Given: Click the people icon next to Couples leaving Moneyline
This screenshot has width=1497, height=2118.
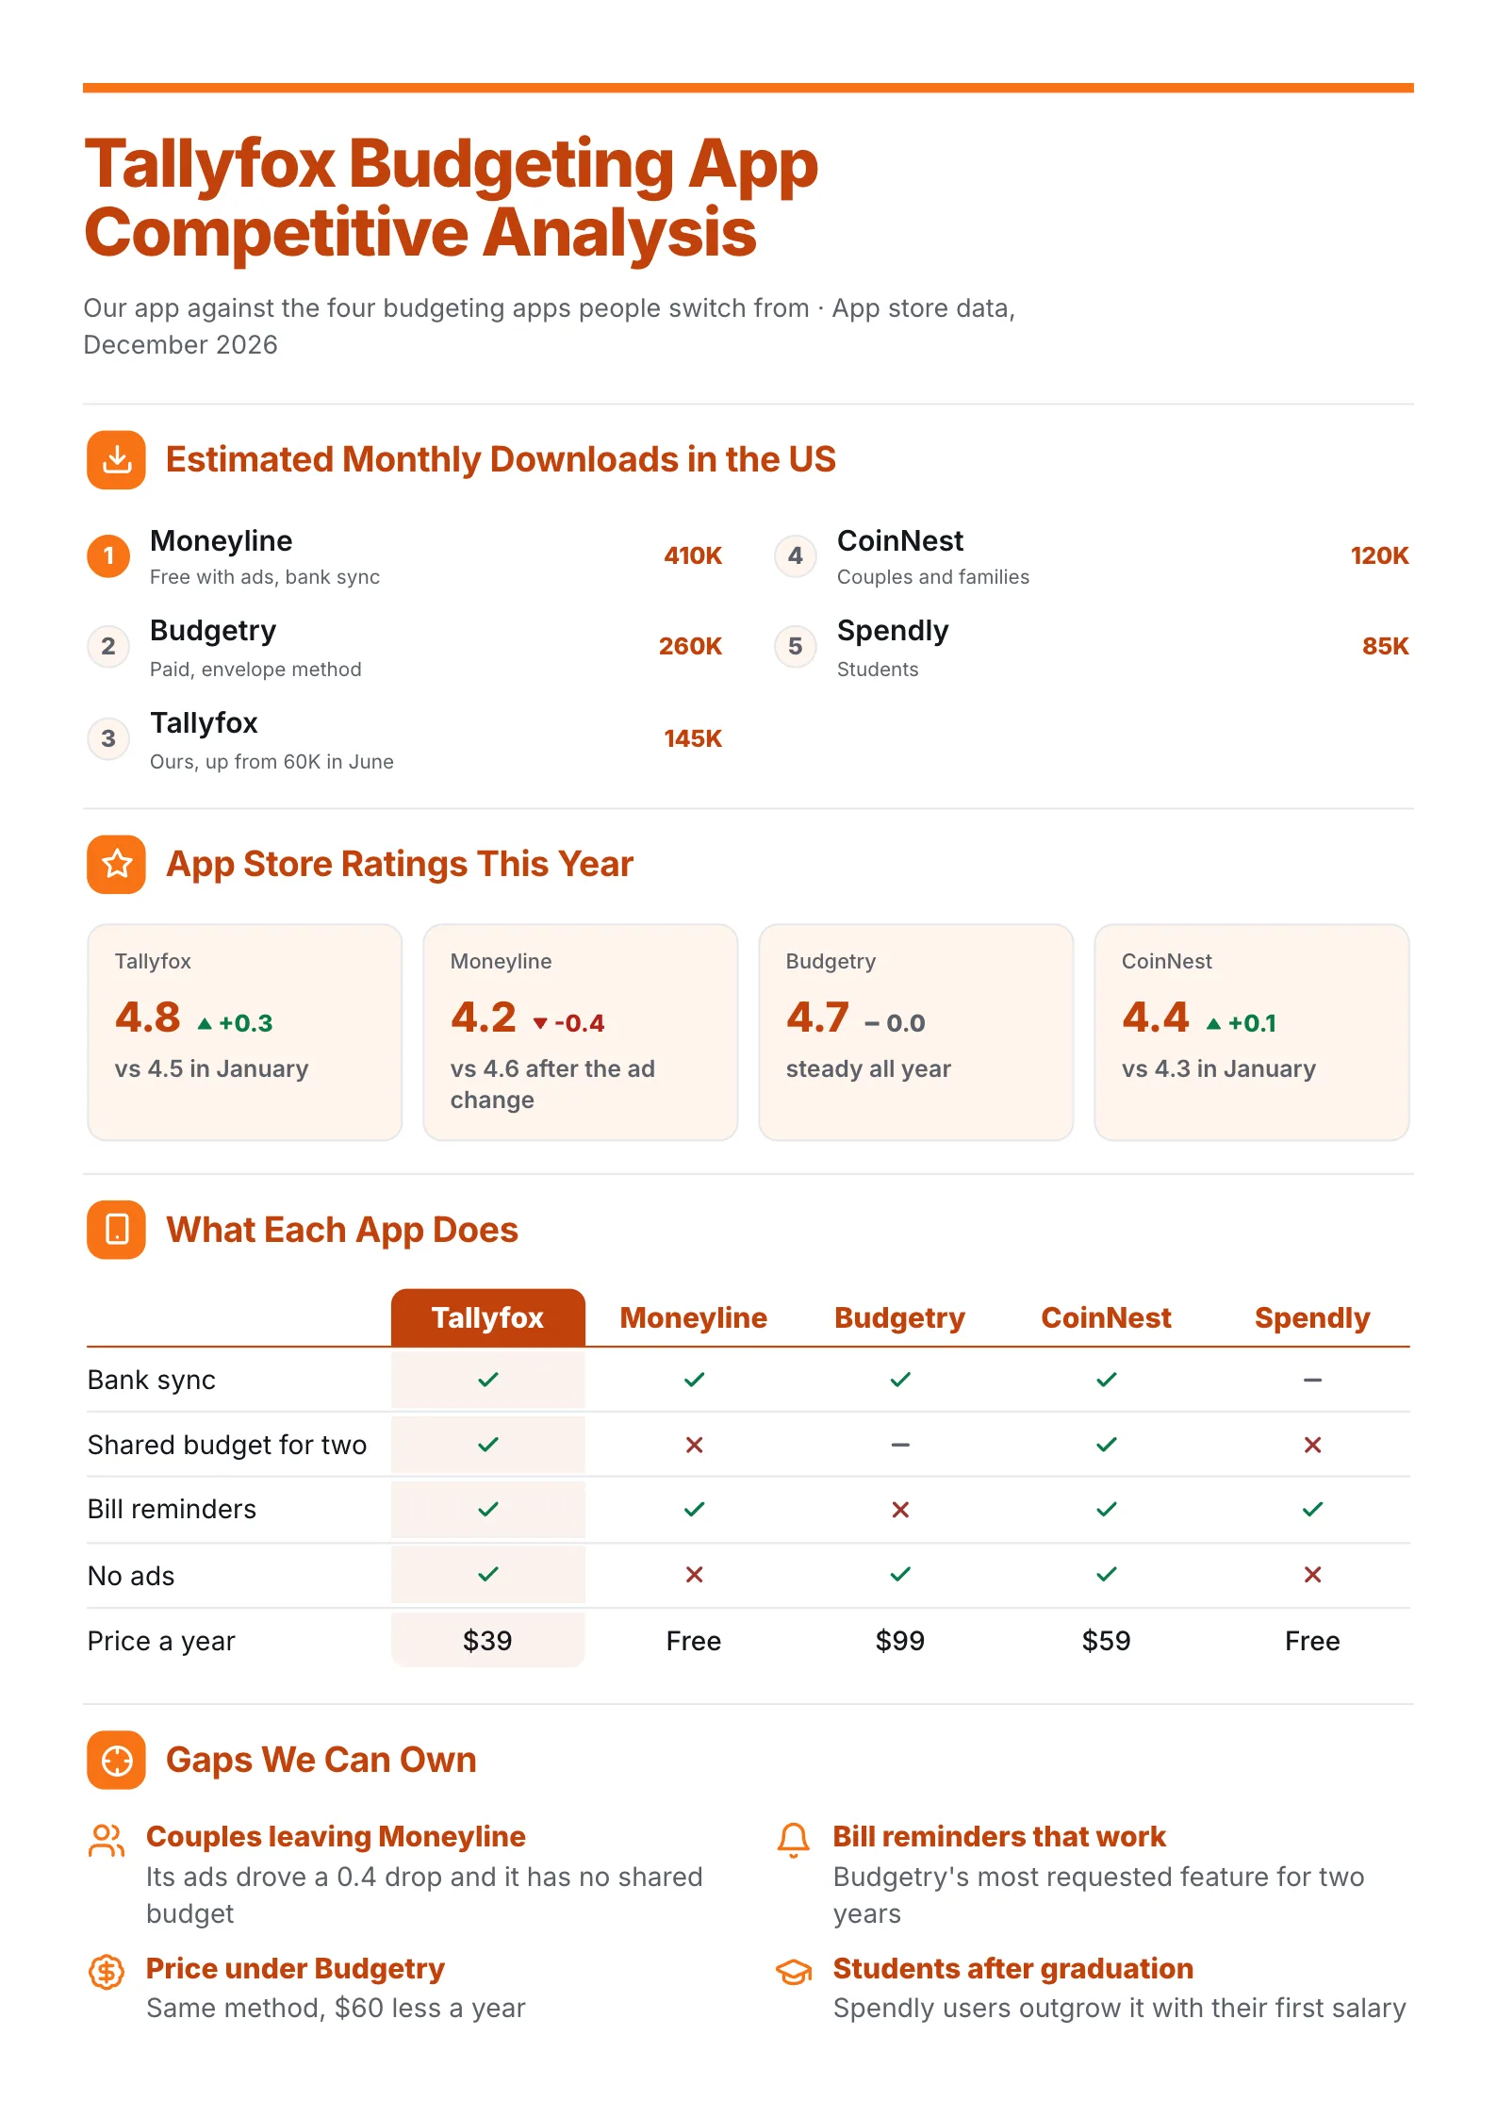Looking at the screenshot, I should pyautogui.click(x=107, y=1840).
